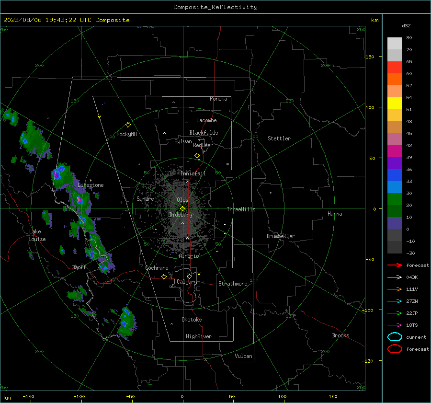Image resolution: width=431 pixels, height=403 pixels.
Task: Click the magenta storm core near Limestone
Action: tap(79, 199)
